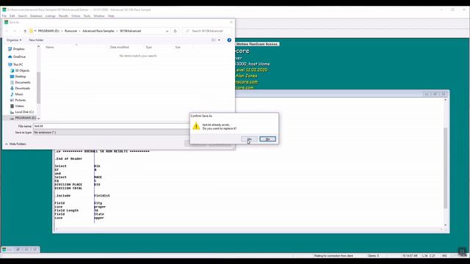This screenshot has height=264, width=470.
Task: Sort by the Size column
Action: (178, 47)
